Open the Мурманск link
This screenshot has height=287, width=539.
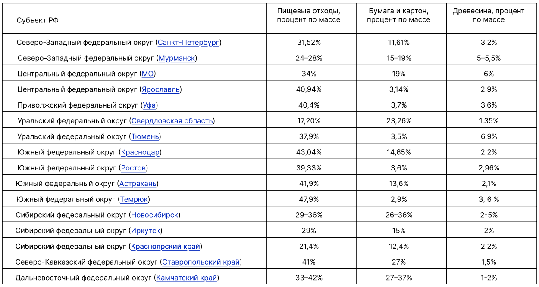click(x=176, y=58)
